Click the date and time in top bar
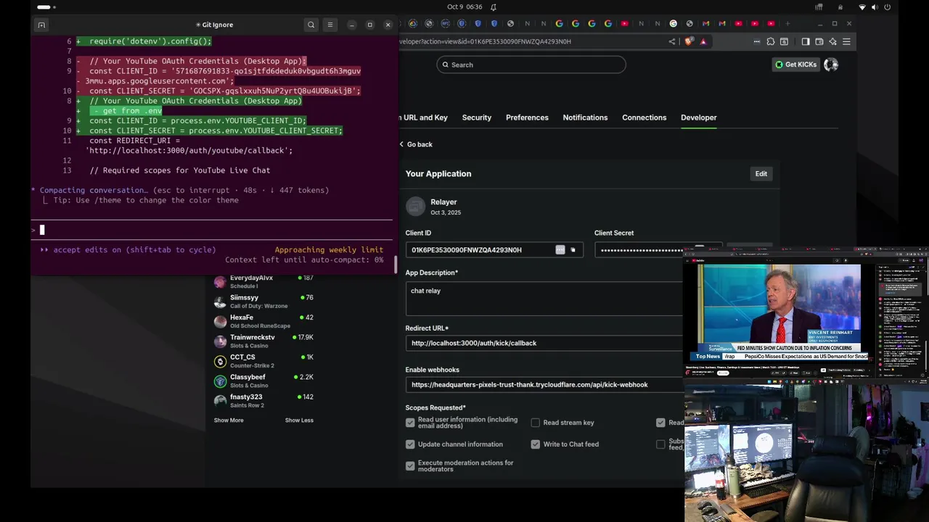The height and width of the screenshot is (522, 929). pyautogui.click(x=464, y=7)
